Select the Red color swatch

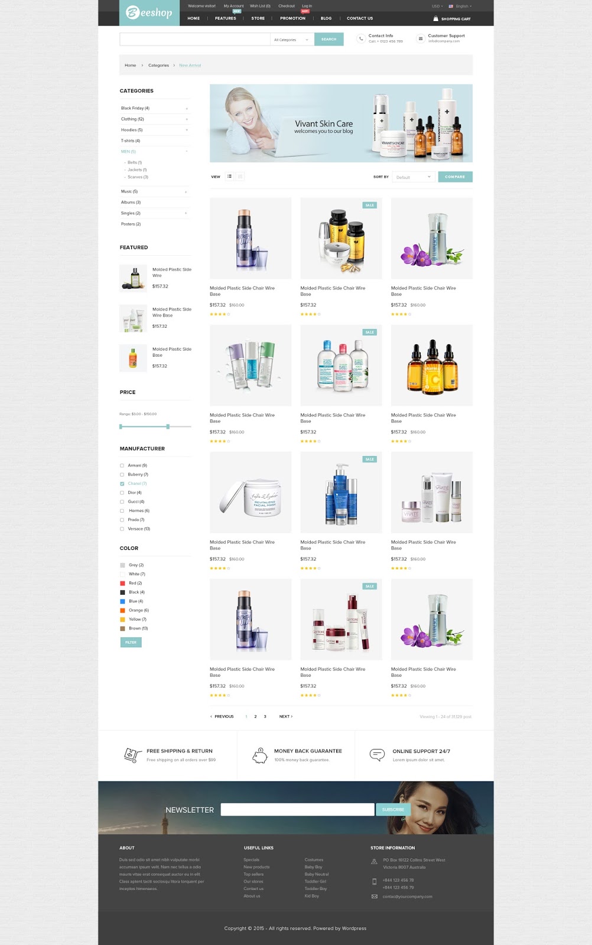123,583
